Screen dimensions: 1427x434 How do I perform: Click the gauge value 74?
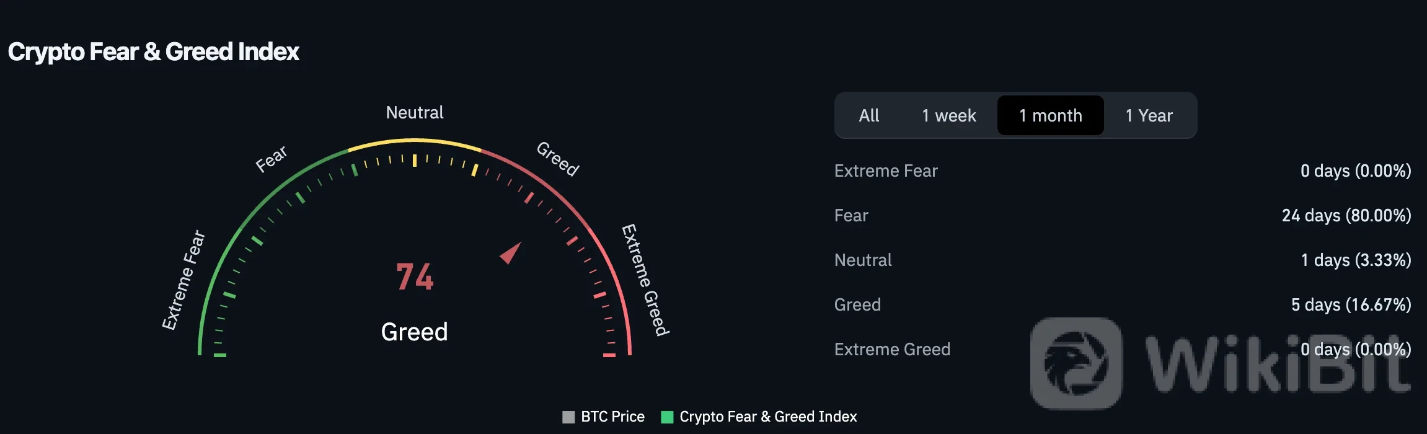coord(415,277)
